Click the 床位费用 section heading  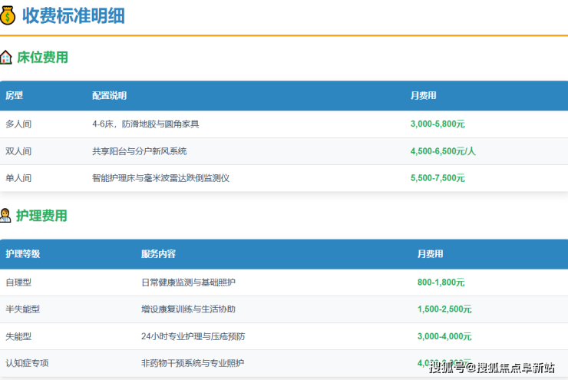click(42, 58)
